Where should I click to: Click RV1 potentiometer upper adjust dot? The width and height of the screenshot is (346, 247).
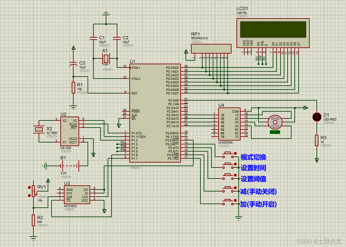[x=29, y=187]
